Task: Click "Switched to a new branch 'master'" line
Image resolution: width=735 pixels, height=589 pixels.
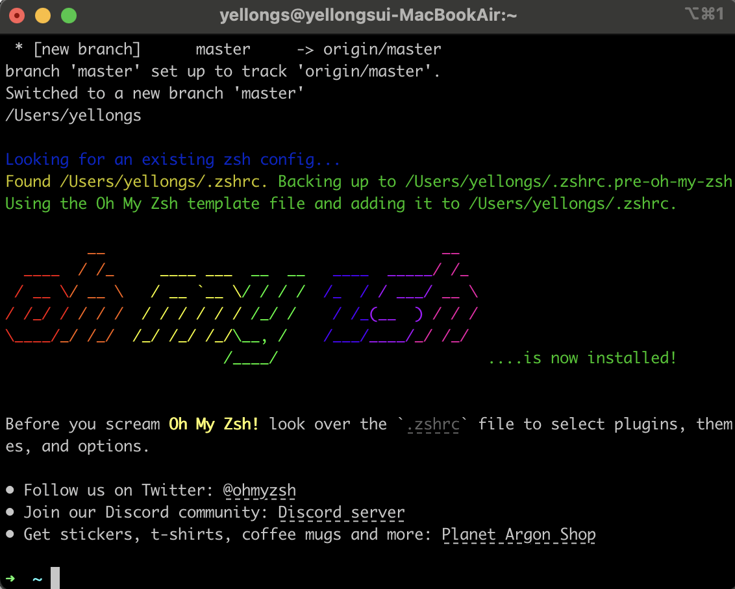Action: pos(155,93)
